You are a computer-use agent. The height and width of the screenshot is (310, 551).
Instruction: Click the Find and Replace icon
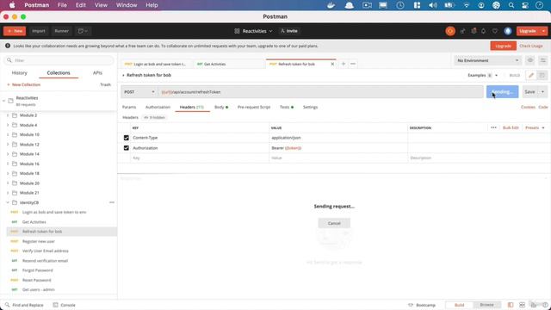(x=8, y=305)
